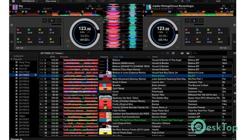
Task: Click the right deck CUE button
Action: (x=146, y=41)
